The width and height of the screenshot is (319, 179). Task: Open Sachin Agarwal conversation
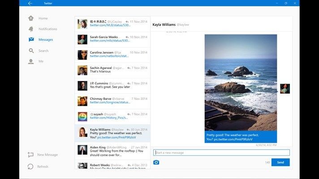point(112,70)
